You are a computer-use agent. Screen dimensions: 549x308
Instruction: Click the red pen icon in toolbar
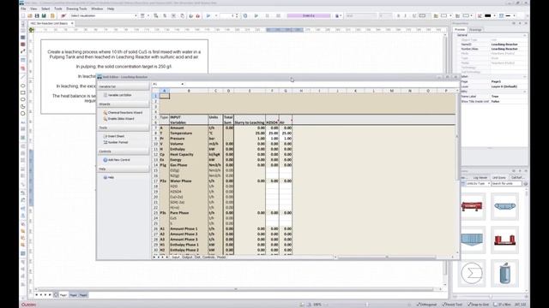point(63,15)
